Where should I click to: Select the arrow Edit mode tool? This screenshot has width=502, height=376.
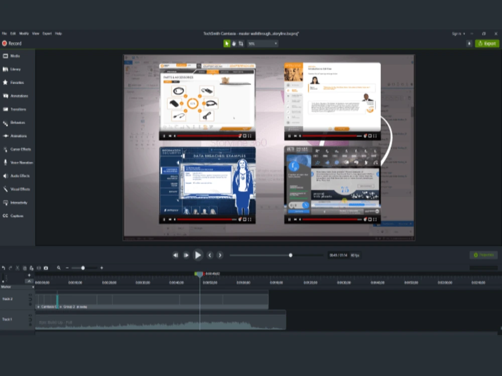(x=227, y=44)
